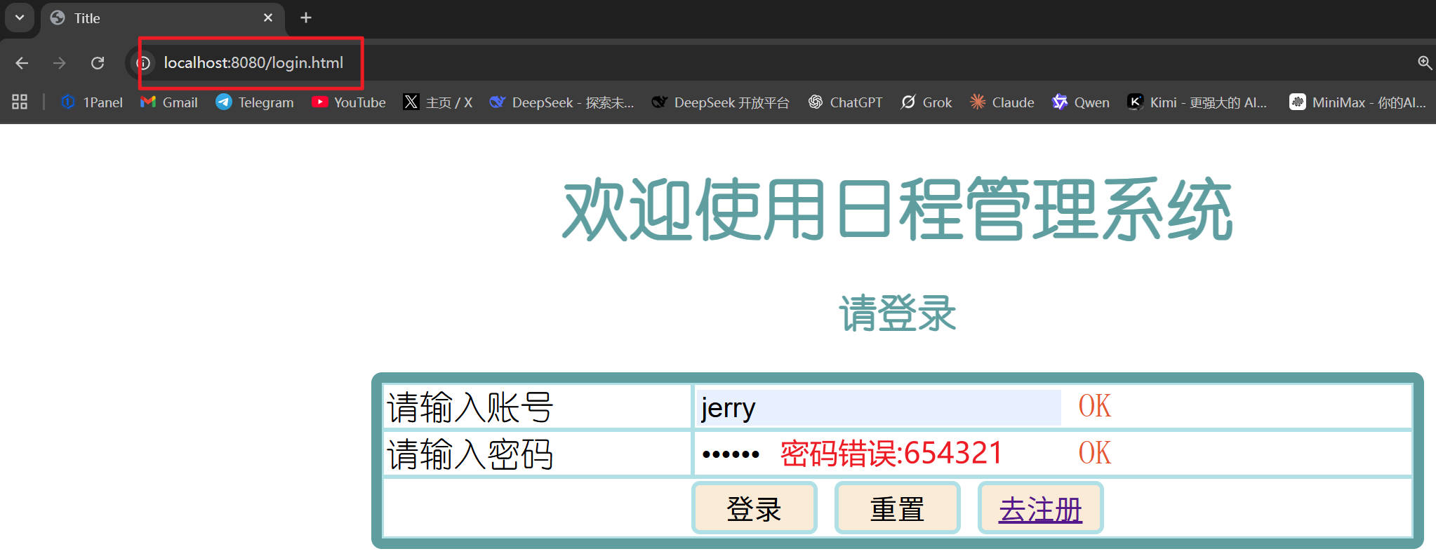Follow the 去注册 register link

tap(1040, 509)
